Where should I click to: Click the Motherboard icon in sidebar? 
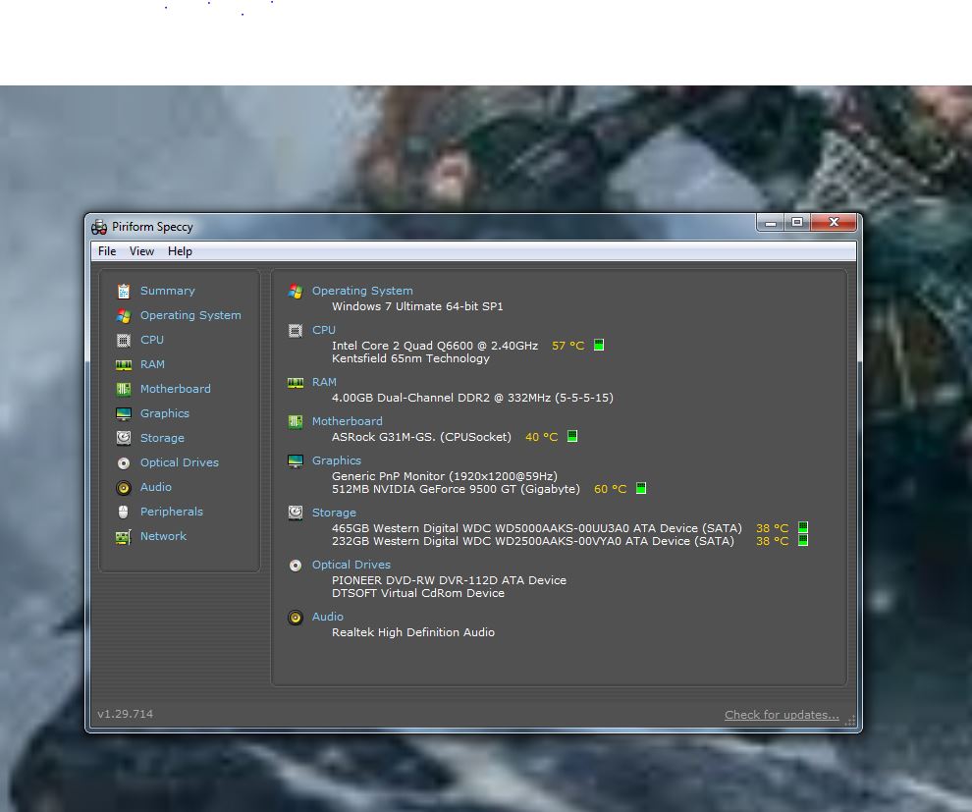pos(124,389)
